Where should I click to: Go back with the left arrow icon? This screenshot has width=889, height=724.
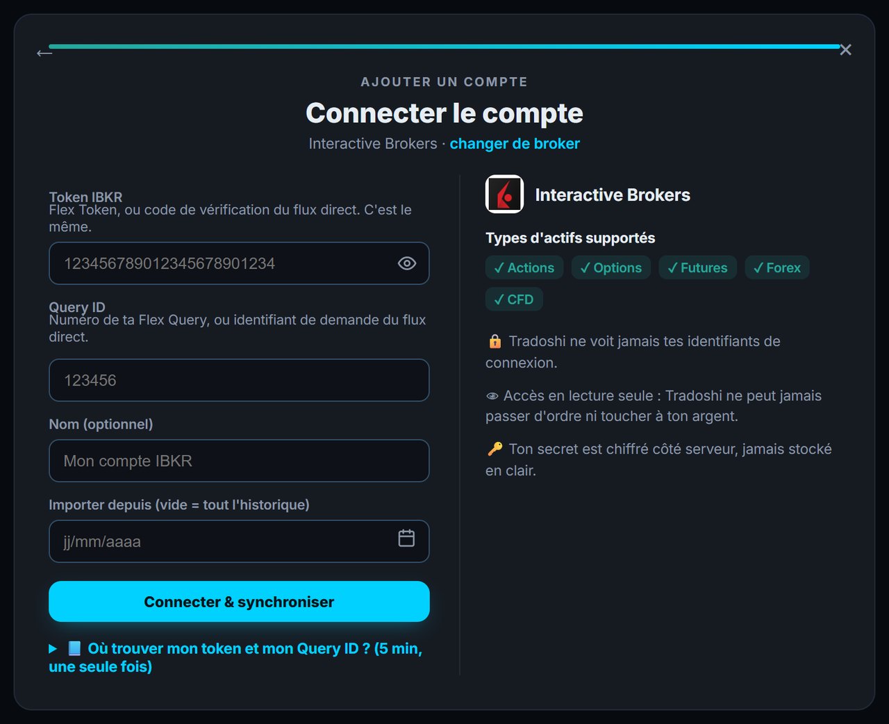pyautogui.click(x=44, y=53)
